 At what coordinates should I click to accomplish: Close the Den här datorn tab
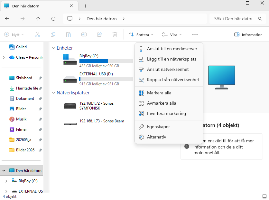(71, 6)
